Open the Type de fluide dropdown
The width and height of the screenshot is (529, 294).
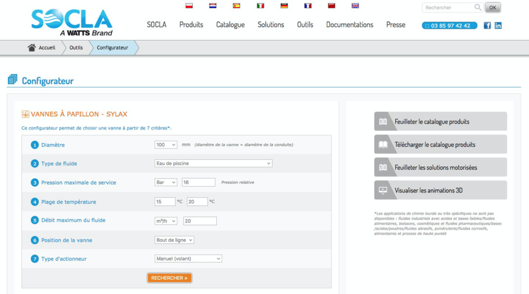click(213, 164)
